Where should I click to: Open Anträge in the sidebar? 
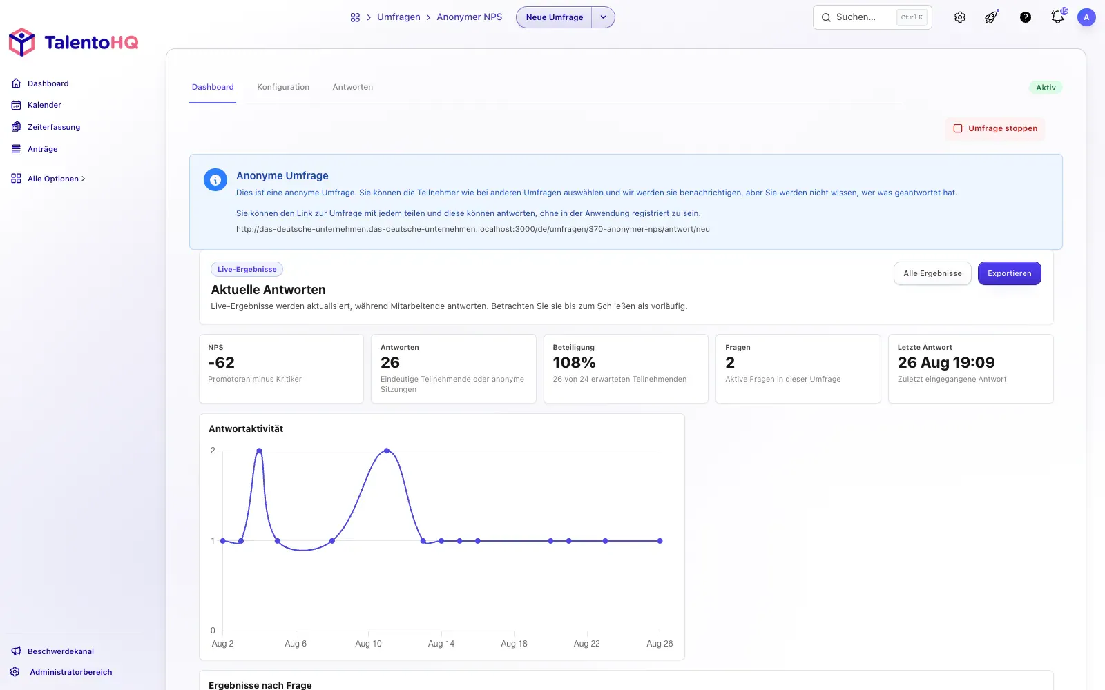pos(43,149)
